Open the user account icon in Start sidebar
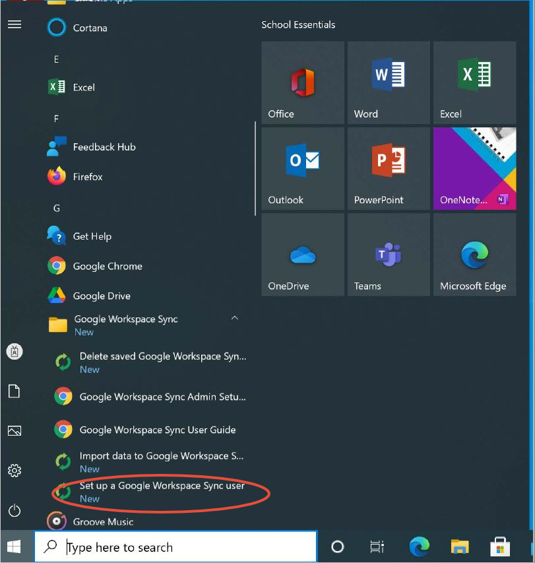Screen dimensions: 535x563 pos(15,352)
